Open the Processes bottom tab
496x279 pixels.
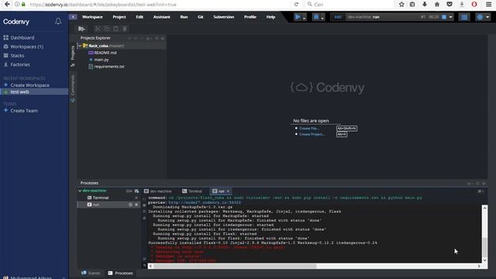click(121, 273)
